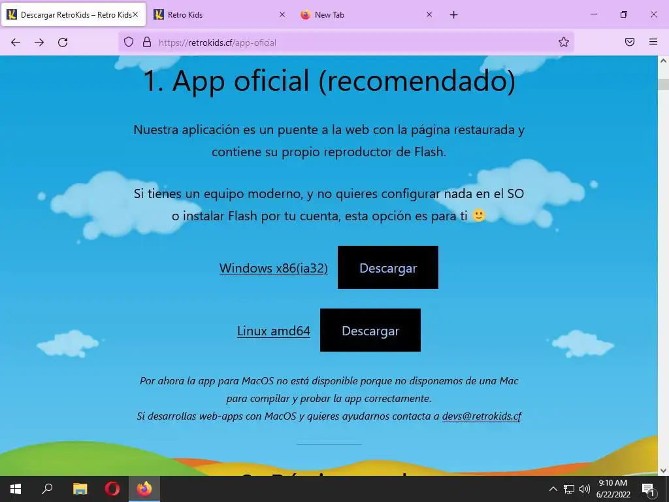Close the 'Descargar RetroKids' tab
This screenshot has width=669, height=502.
135,14
